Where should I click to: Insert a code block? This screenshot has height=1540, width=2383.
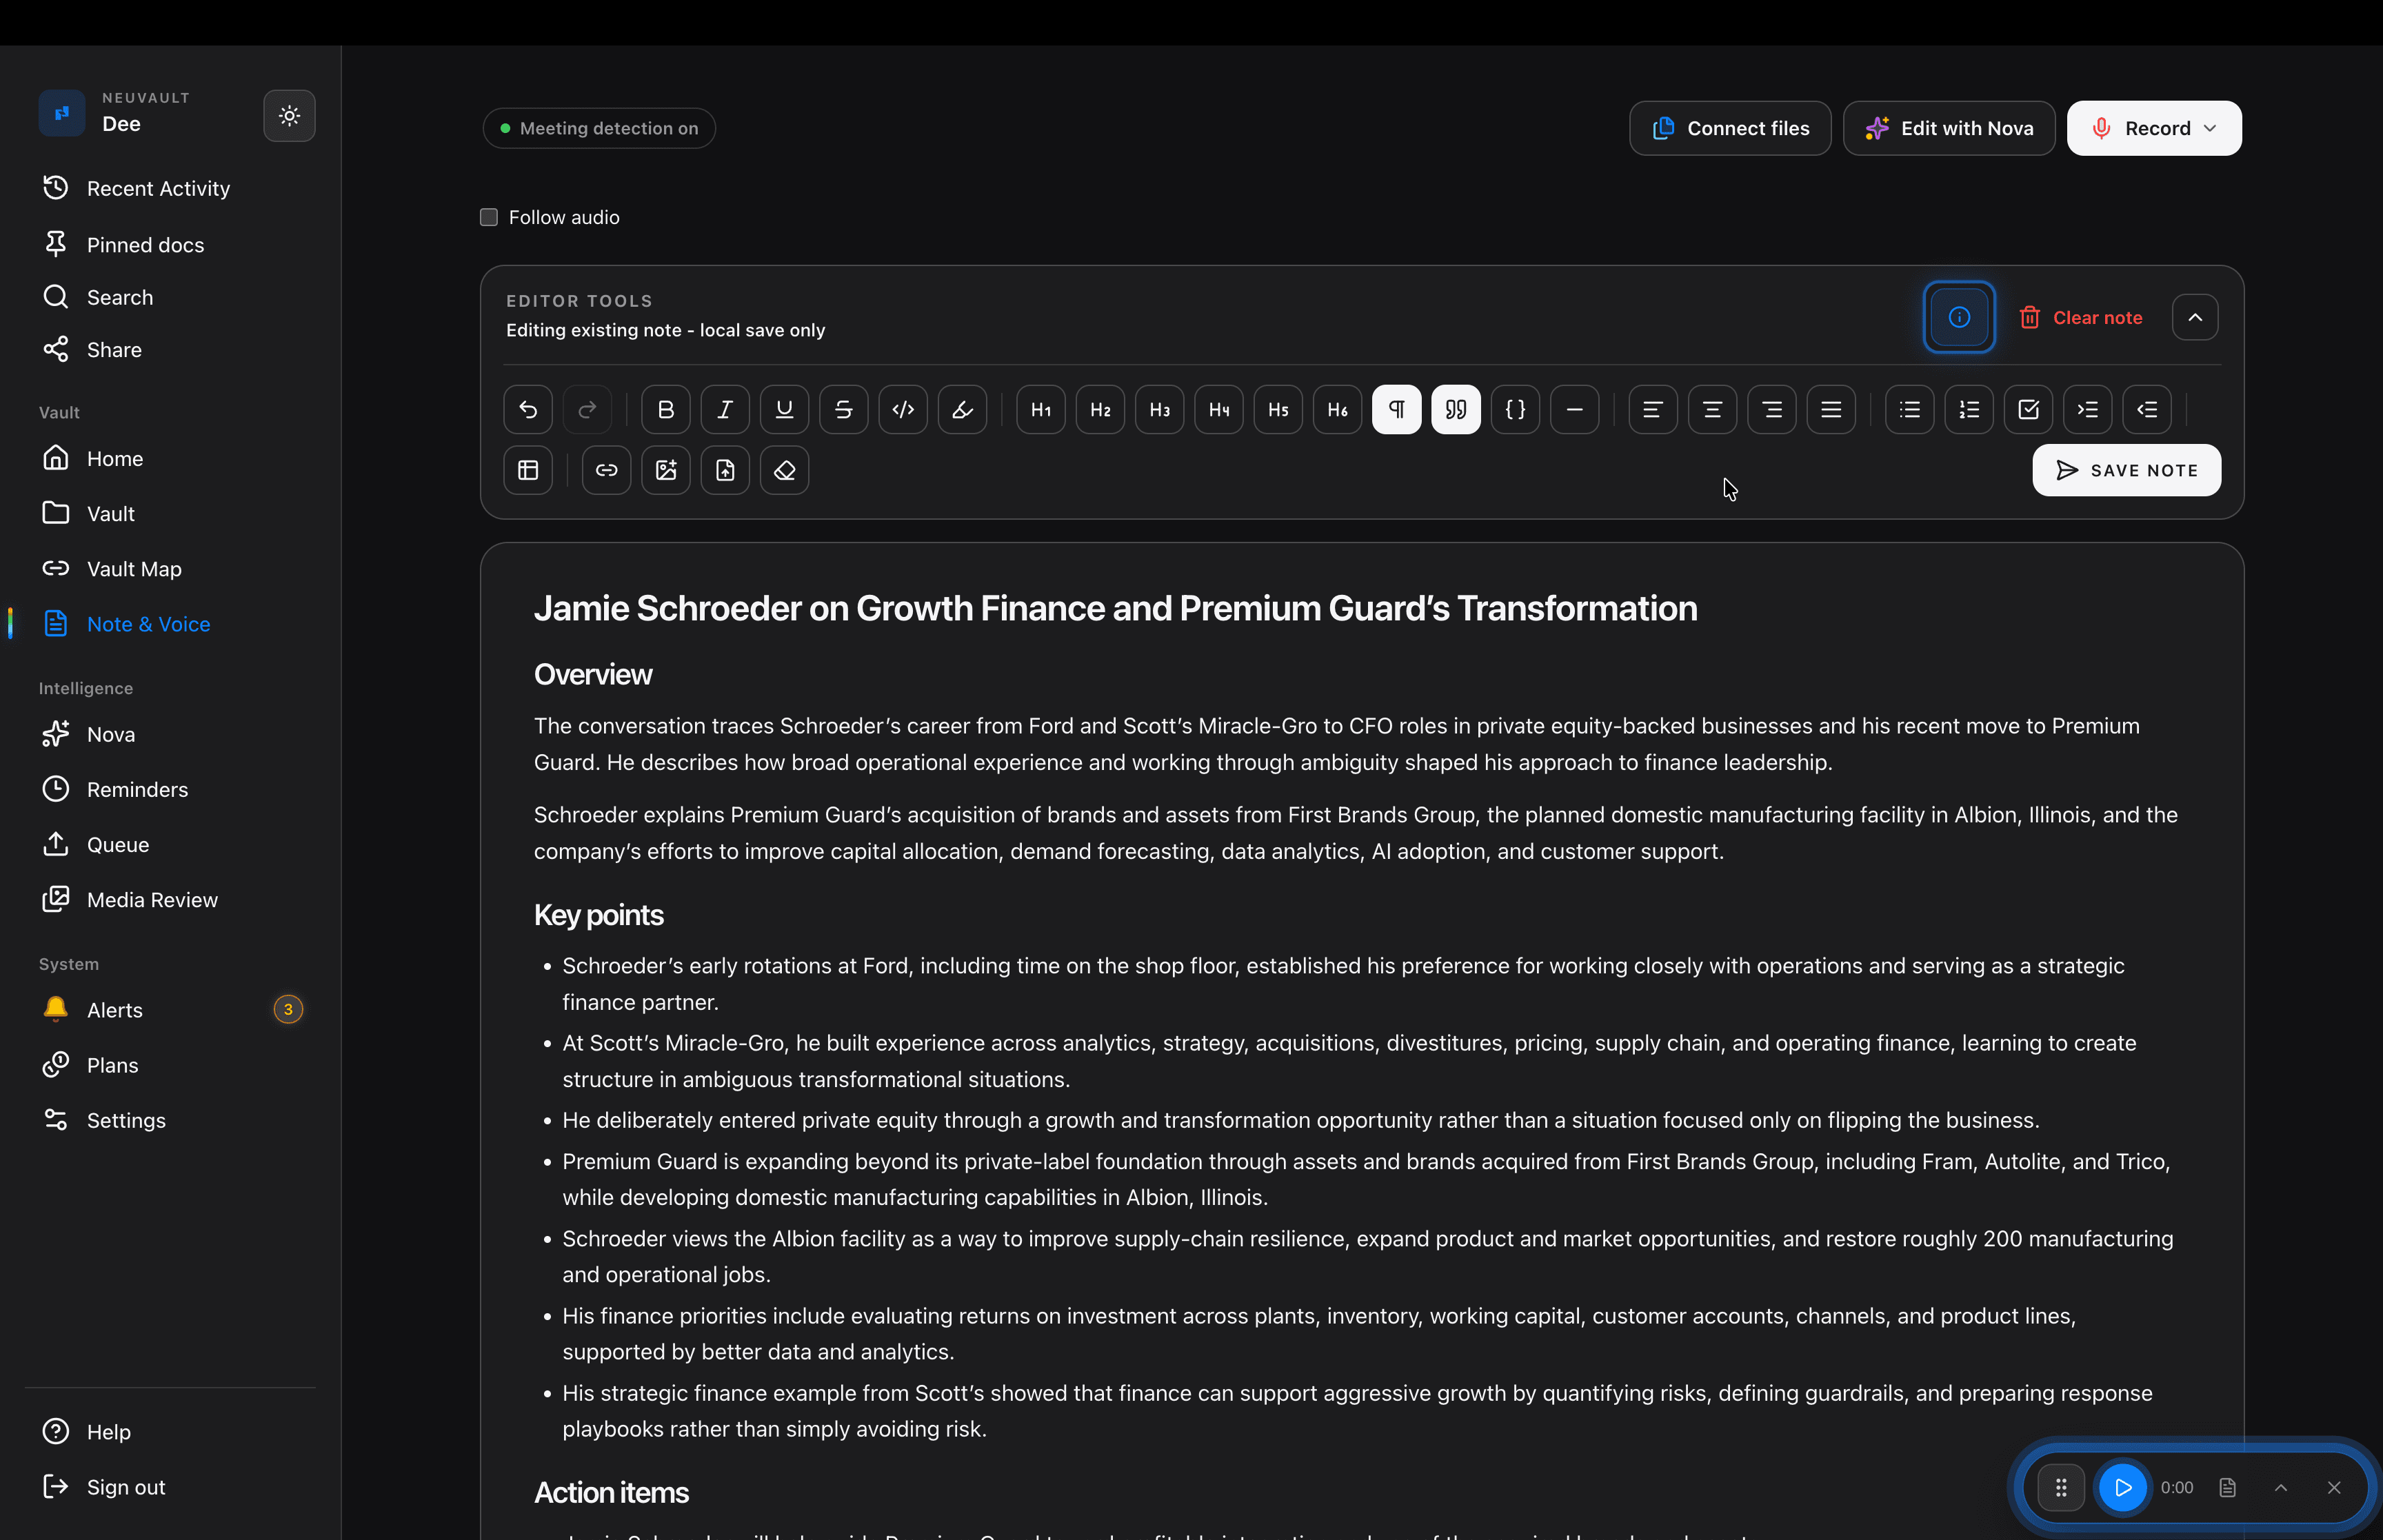pyautogui.click(x=1516, y=409)
